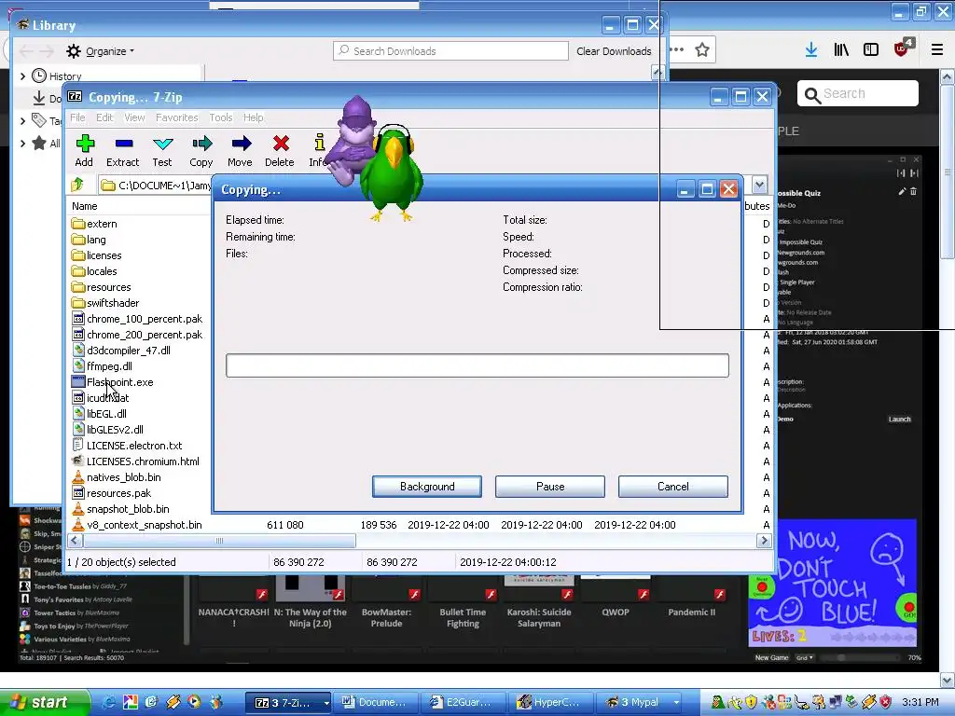Screen dimensions: 955x716
Task: Go up one folder with the arrow icon
Action: coord(77,185)
